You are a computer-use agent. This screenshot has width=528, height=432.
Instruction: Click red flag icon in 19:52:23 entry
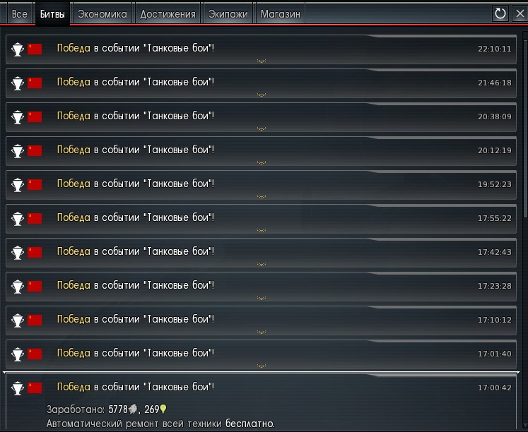(35, 184)
